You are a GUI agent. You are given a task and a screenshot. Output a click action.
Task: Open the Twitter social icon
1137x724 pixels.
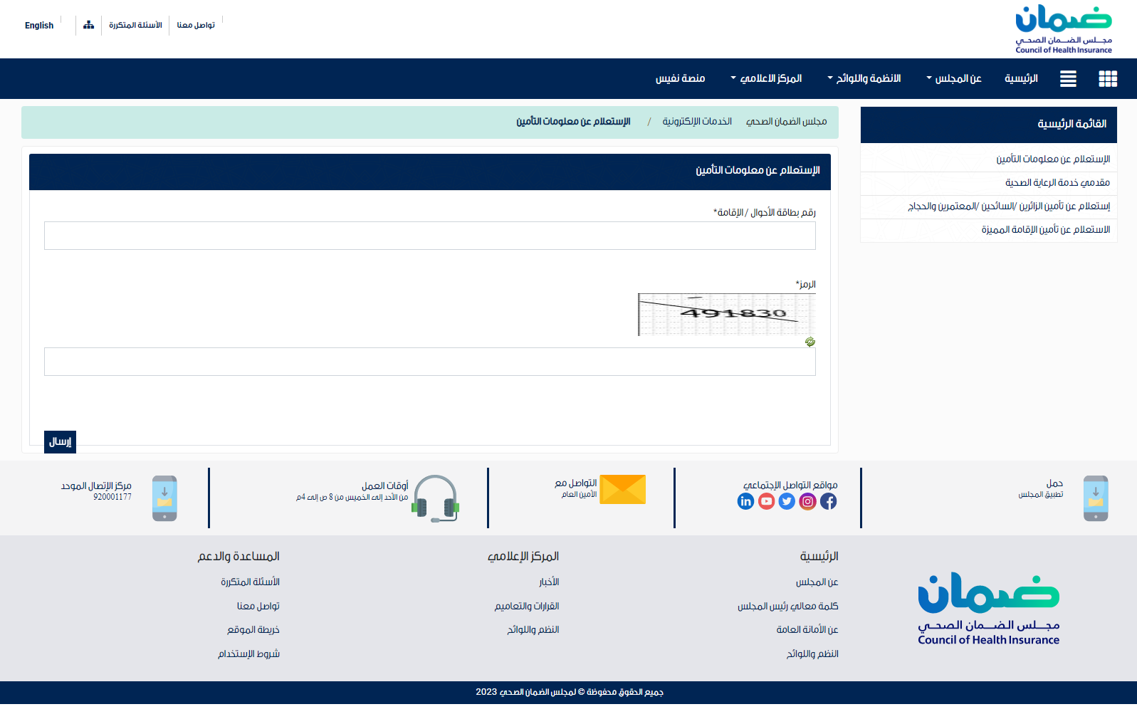(x=787, y=501)
